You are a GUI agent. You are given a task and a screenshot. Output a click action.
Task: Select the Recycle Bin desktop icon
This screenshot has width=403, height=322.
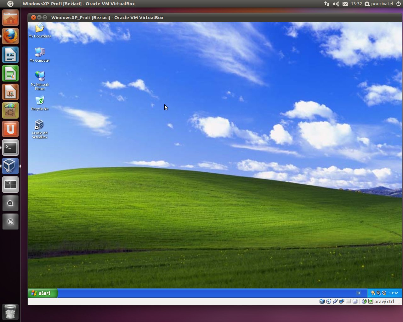[x=40, y=103]
